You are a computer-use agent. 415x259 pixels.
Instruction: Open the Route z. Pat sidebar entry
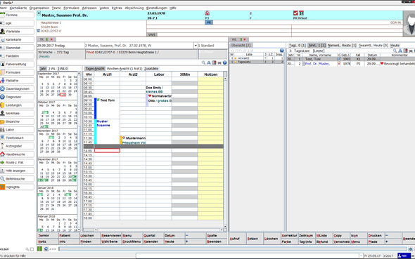[x=17, y=162]
